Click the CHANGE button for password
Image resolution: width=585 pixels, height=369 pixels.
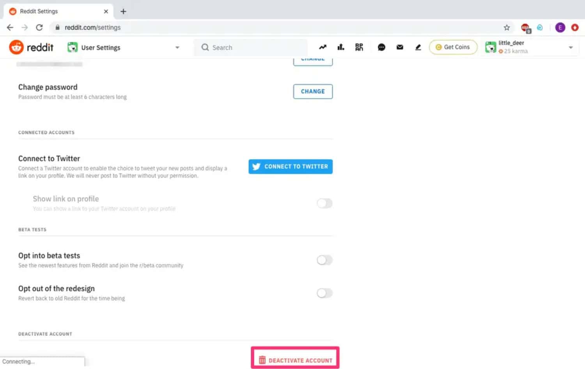pyautogui.click(x=313, y=91)
